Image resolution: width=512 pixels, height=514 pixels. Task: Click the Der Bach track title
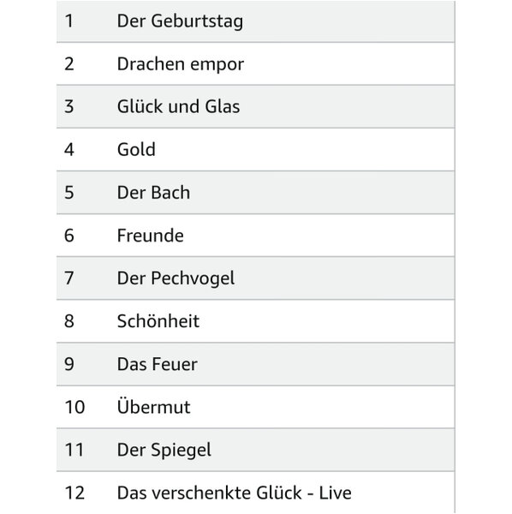click(x=153, y=193)
